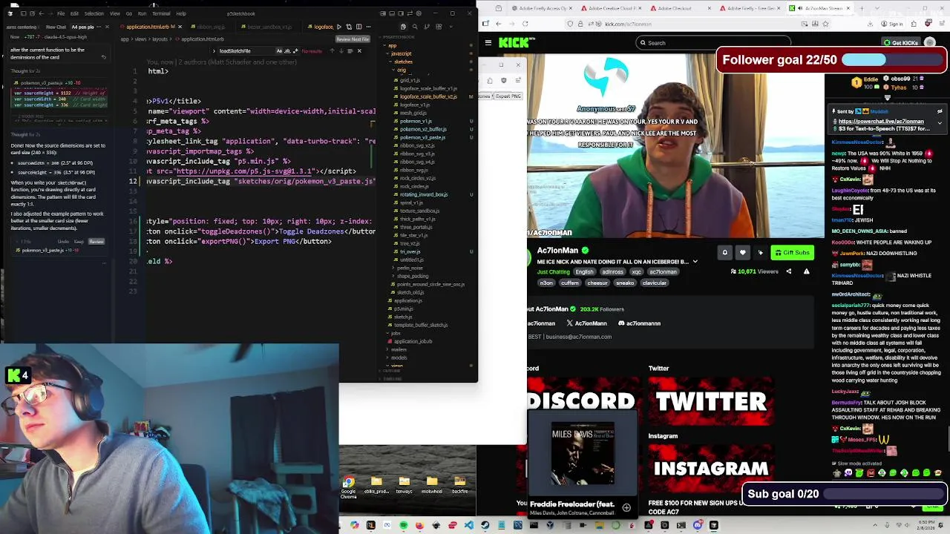Click the Kick logo in the browser
The width and height of the screenshot is (950, 534).
pyautogui.click(x=517, y=42)
